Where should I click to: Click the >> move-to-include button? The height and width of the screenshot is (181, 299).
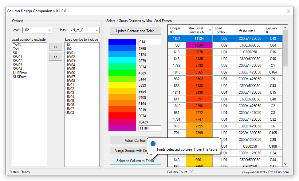[55, 47]
